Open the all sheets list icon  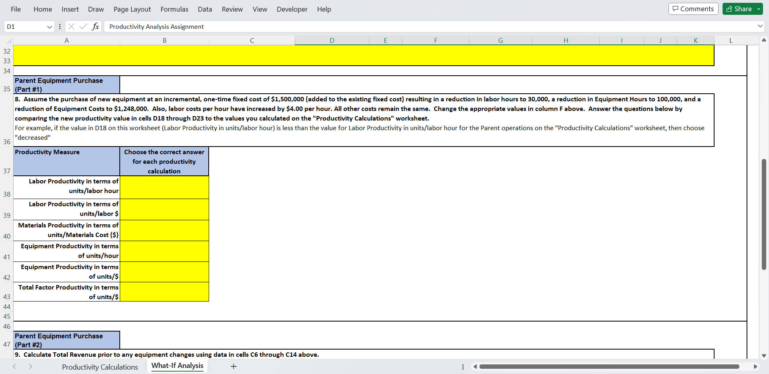click(x=463, y=366)
